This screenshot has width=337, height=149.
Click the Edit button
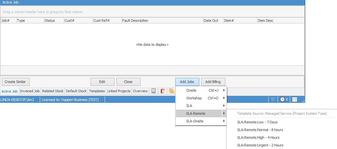(102, 82)
